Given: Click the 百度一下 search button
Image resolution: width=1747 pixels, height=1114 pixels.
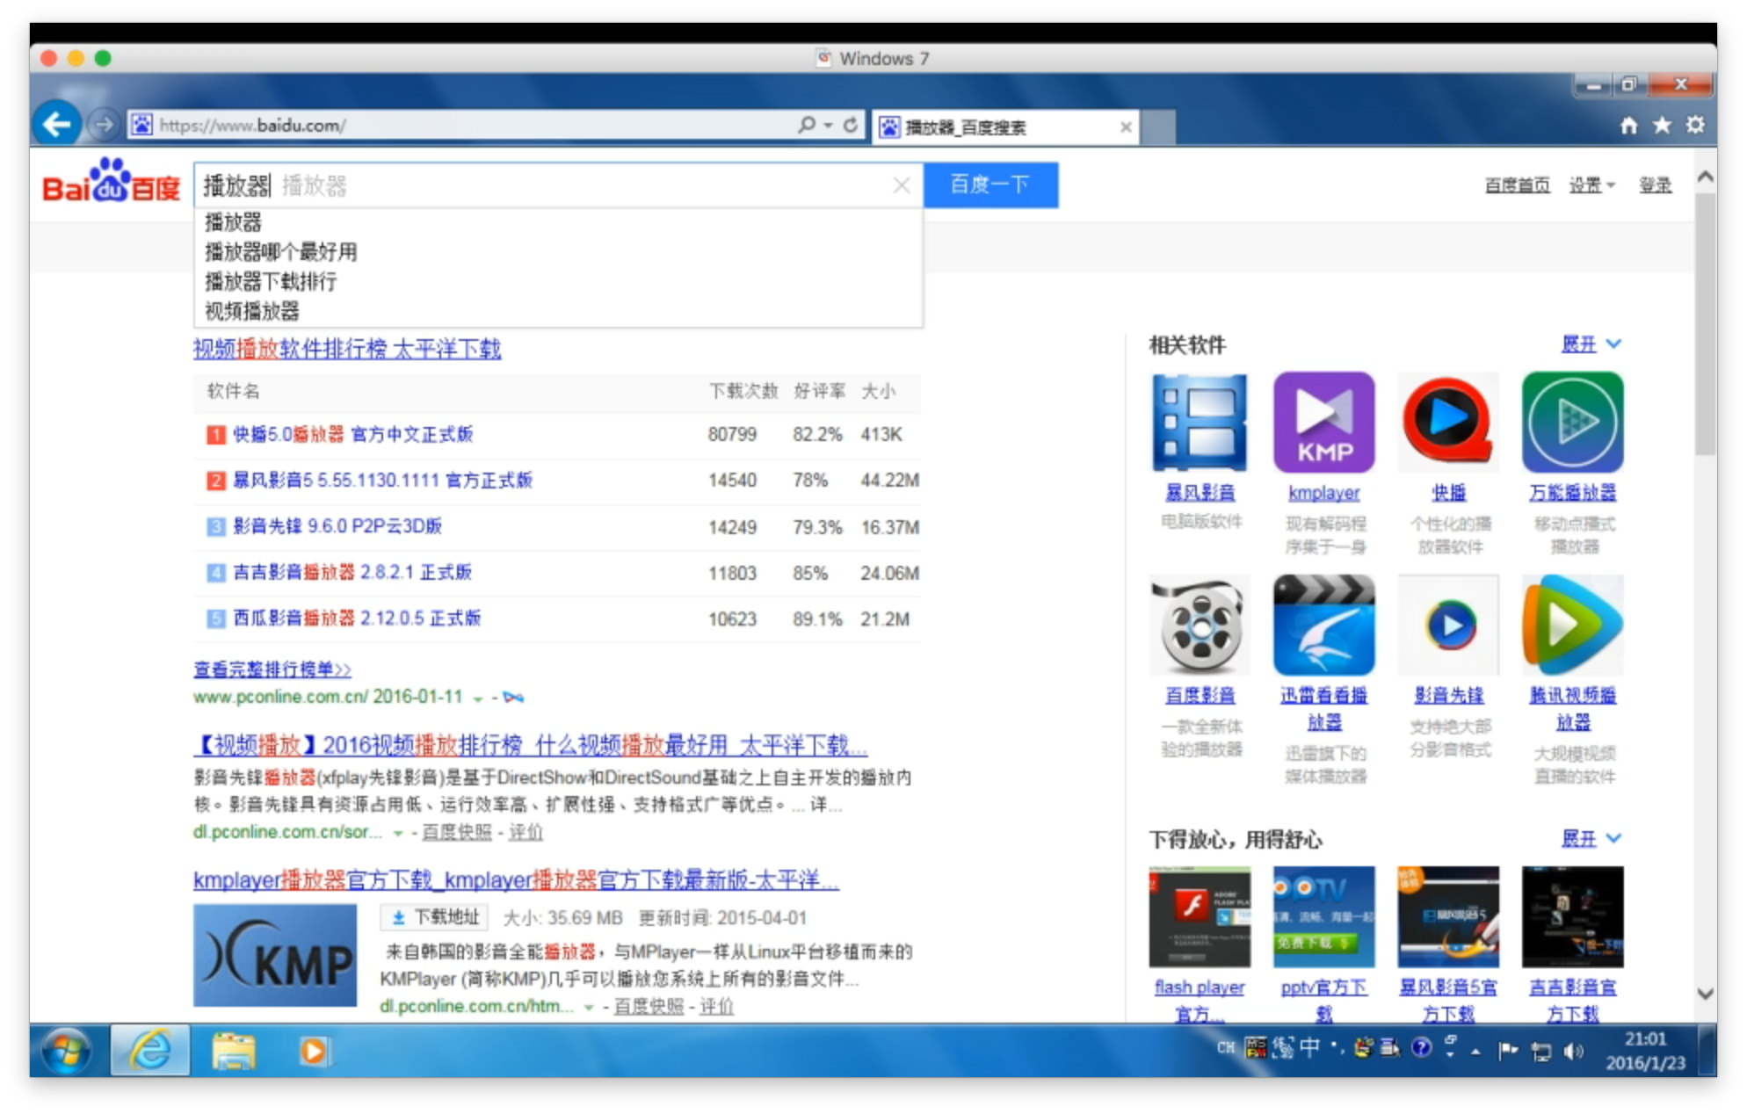Looking at the screenshot, I should pos(990,184).
